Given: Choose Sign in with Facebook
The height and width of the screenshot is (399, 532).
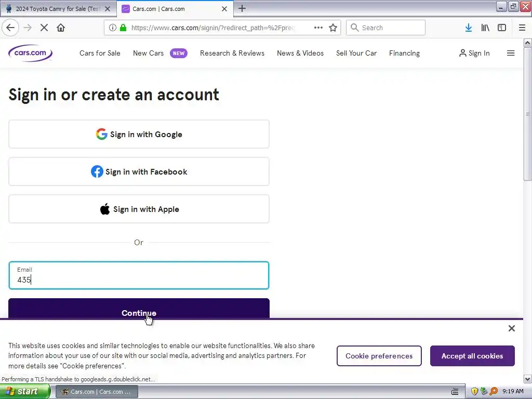Looking at the screenshot, I should click(x=139, y=171).
